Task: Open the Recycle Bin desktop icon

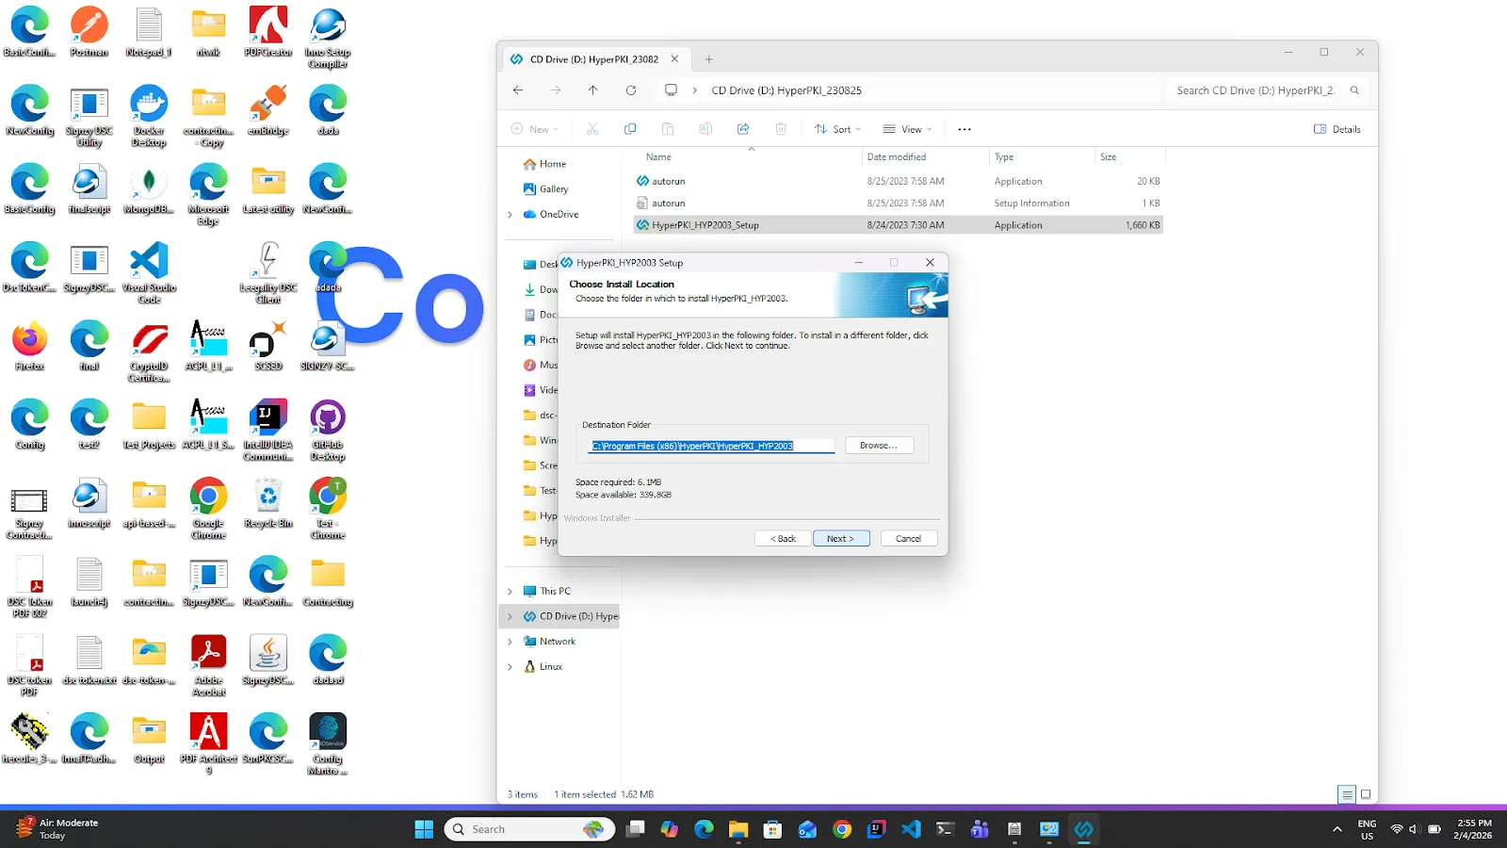Action: point(268,502)
